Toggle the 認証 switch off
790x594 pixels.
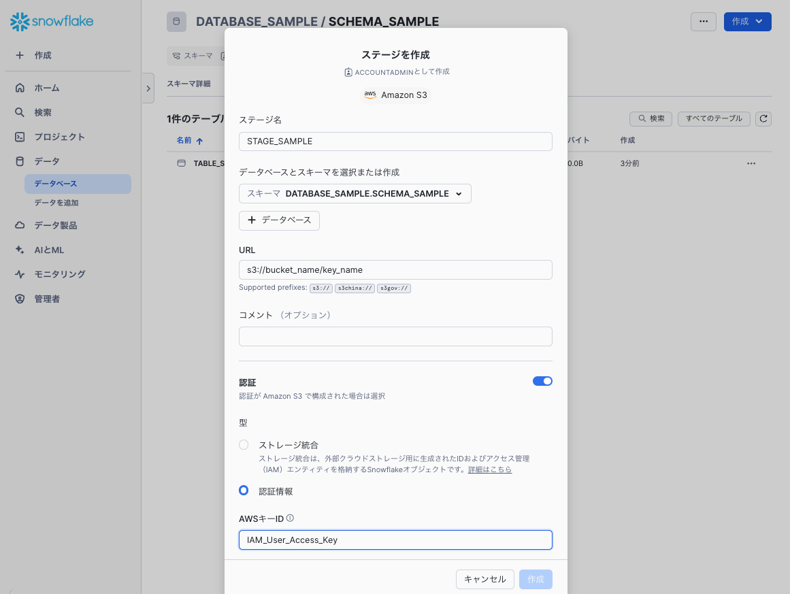[542, 381]
